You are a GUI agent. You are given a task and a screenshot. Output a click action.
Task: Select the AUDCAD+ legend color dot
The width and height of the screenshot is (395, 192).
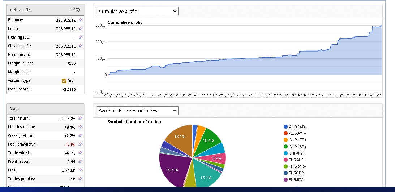pyautogui.click(x=286, y=127)
